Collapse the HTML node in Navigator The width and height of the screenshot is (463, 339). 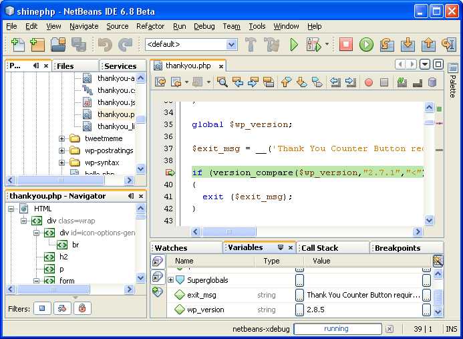point(11,209)
